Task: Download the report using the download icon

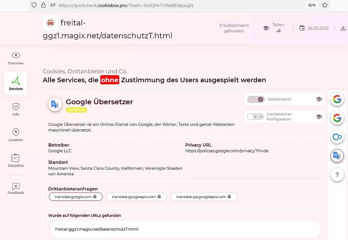Action: pyautogui.click(x=343, y=28)
